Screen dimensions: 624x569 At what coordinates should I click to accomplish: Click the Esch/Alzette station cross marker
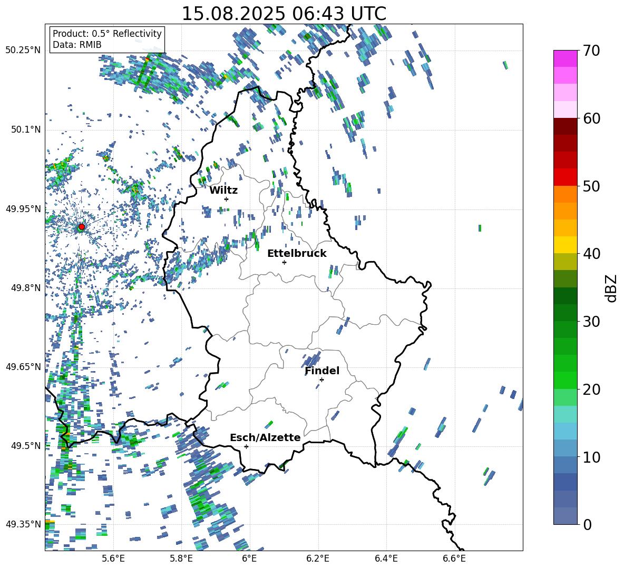(246, 446)
